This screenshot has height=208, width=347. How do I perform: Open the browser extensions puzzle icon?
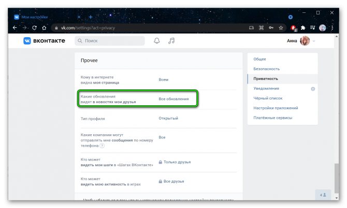coord(303,27)
